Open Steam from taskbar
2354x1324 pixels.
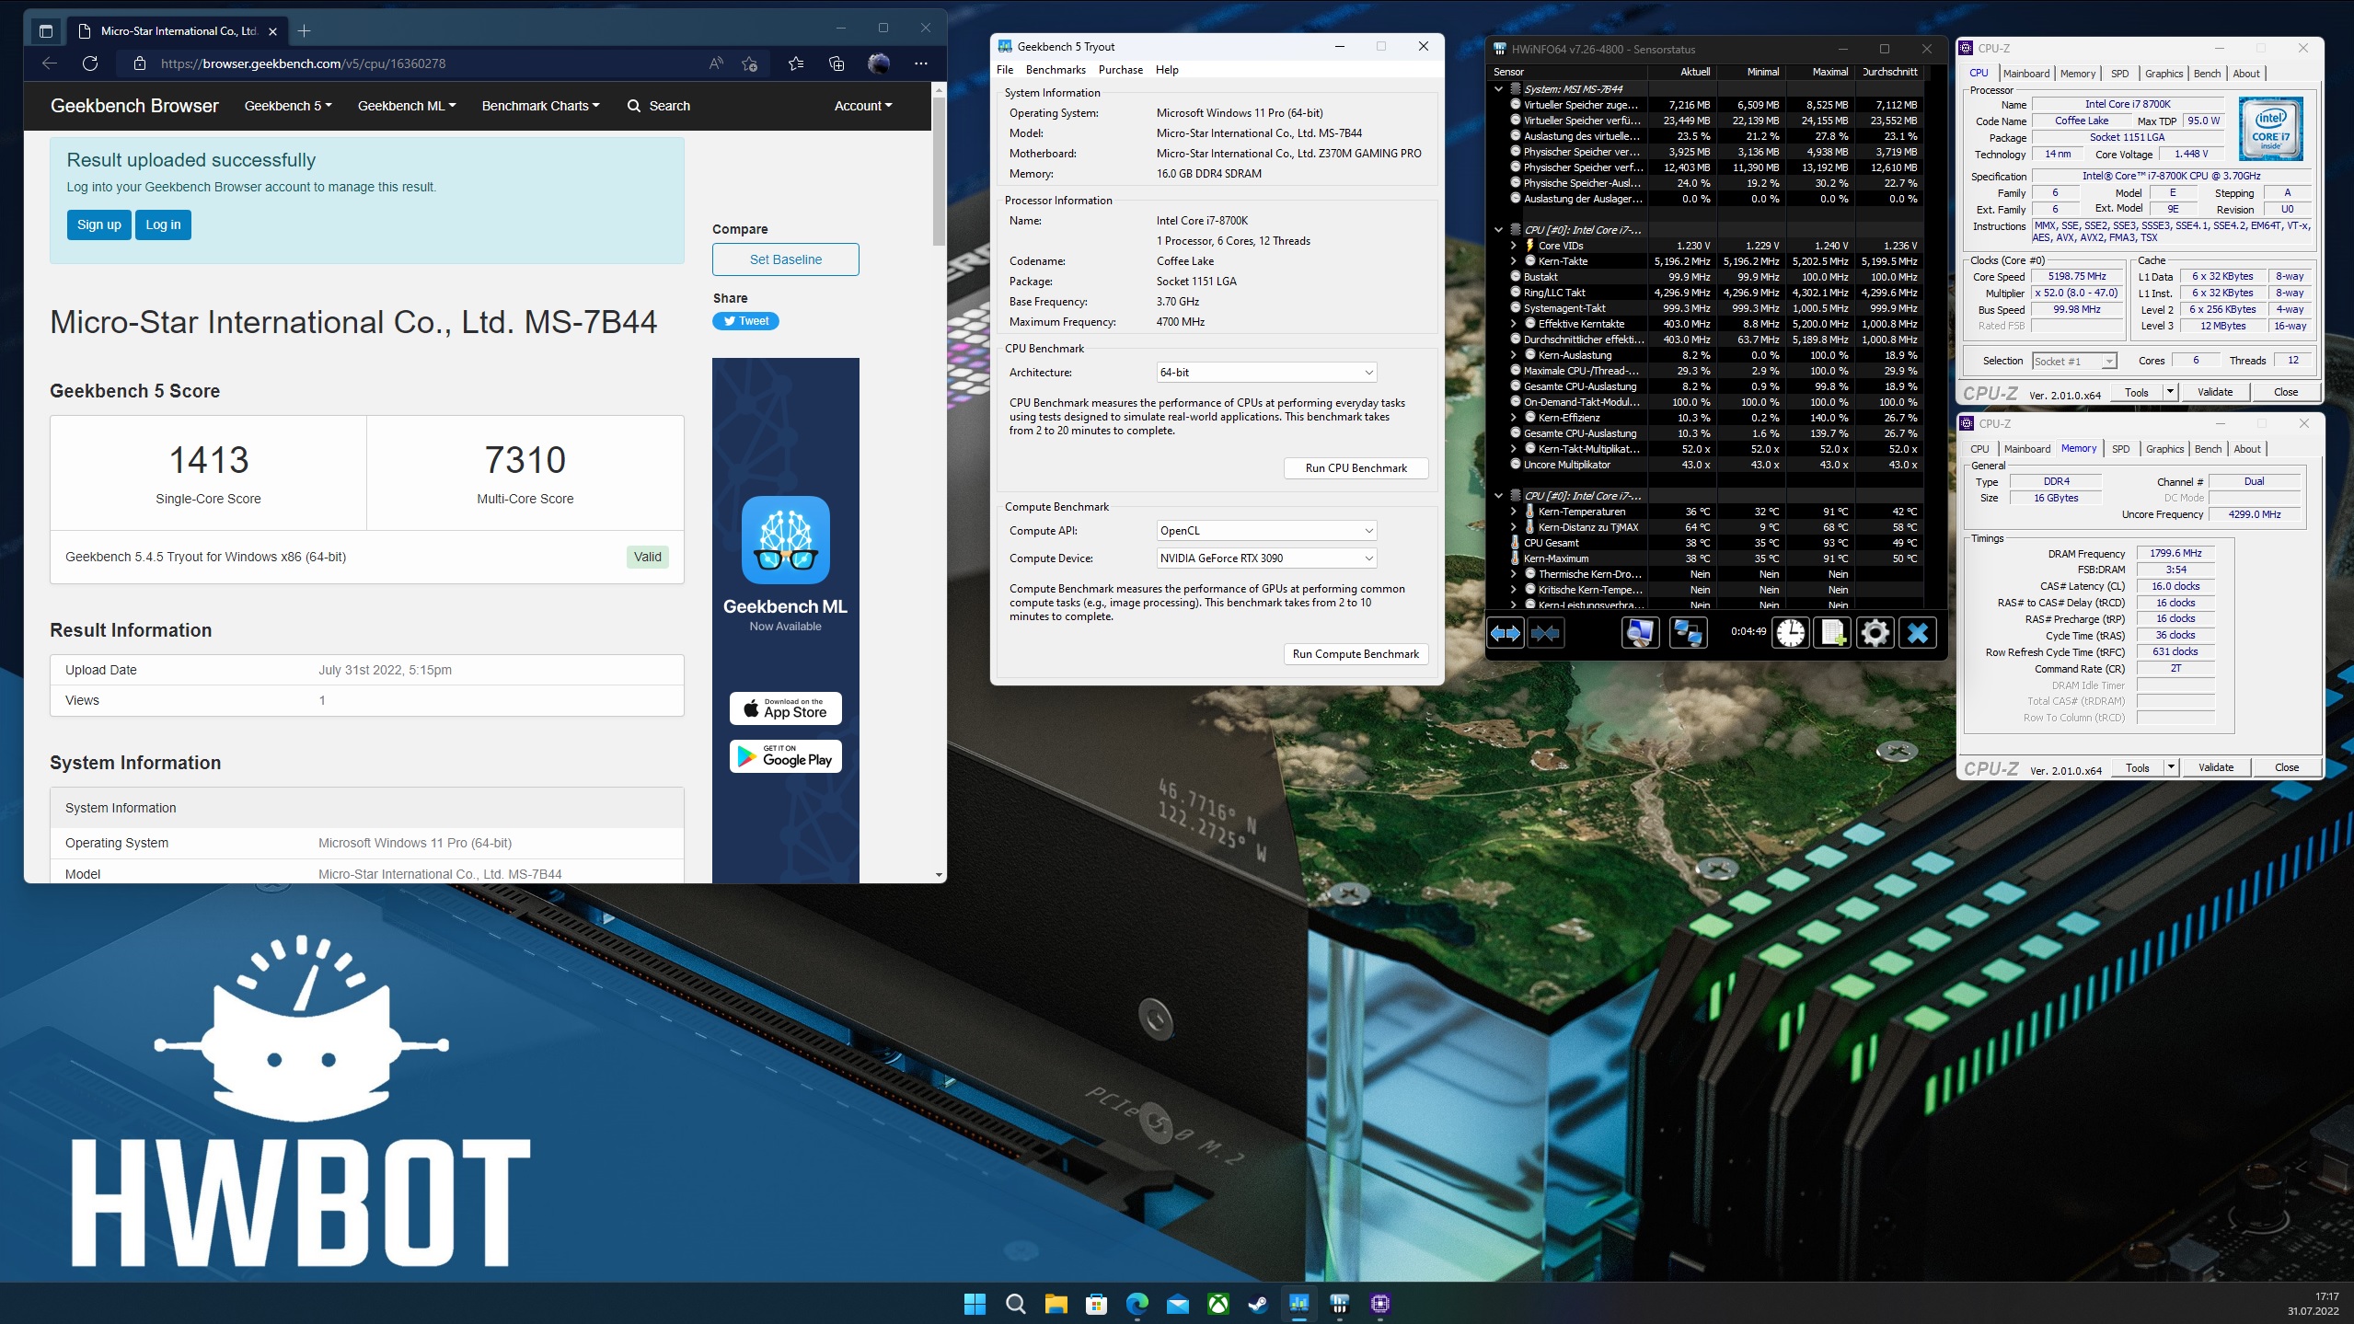tap(1258, 1303)
